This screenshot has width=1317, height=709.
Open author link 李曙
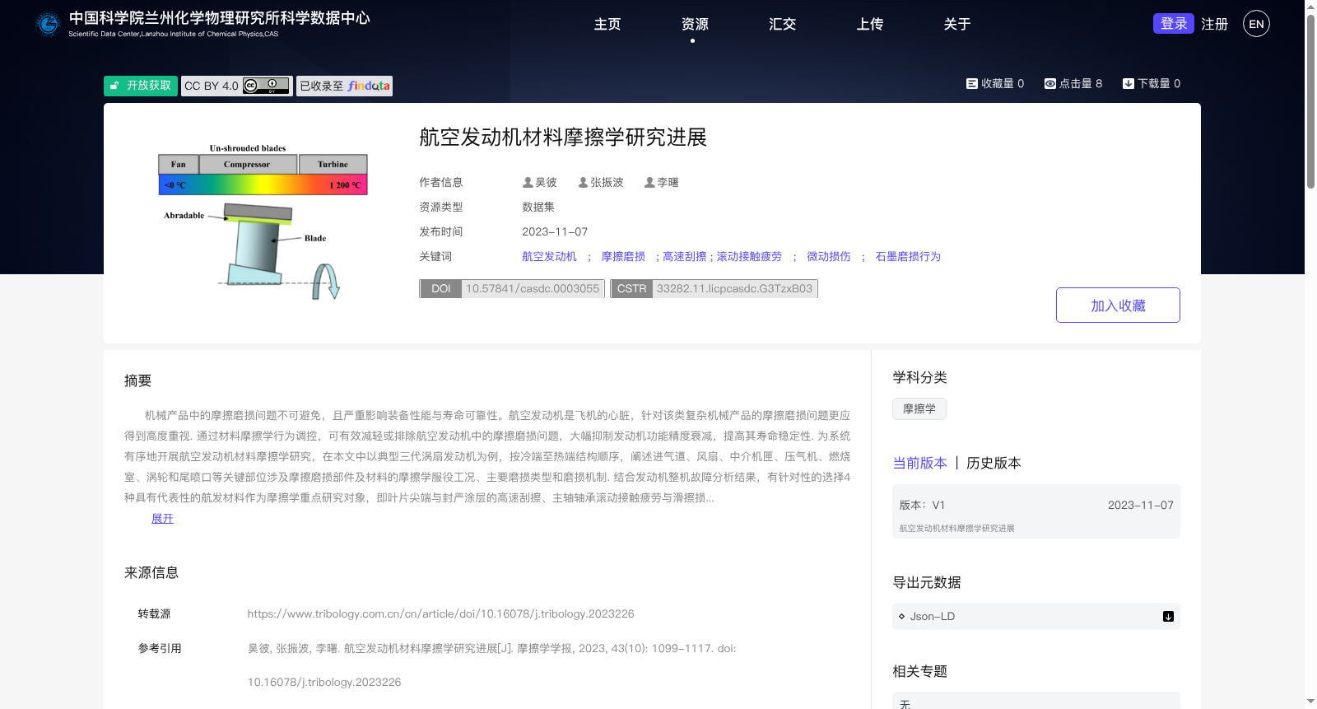tap(668, 182)
